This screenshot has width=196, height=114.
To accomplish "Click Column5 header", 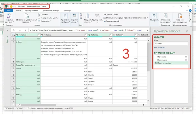I will [x=144, y=35].
